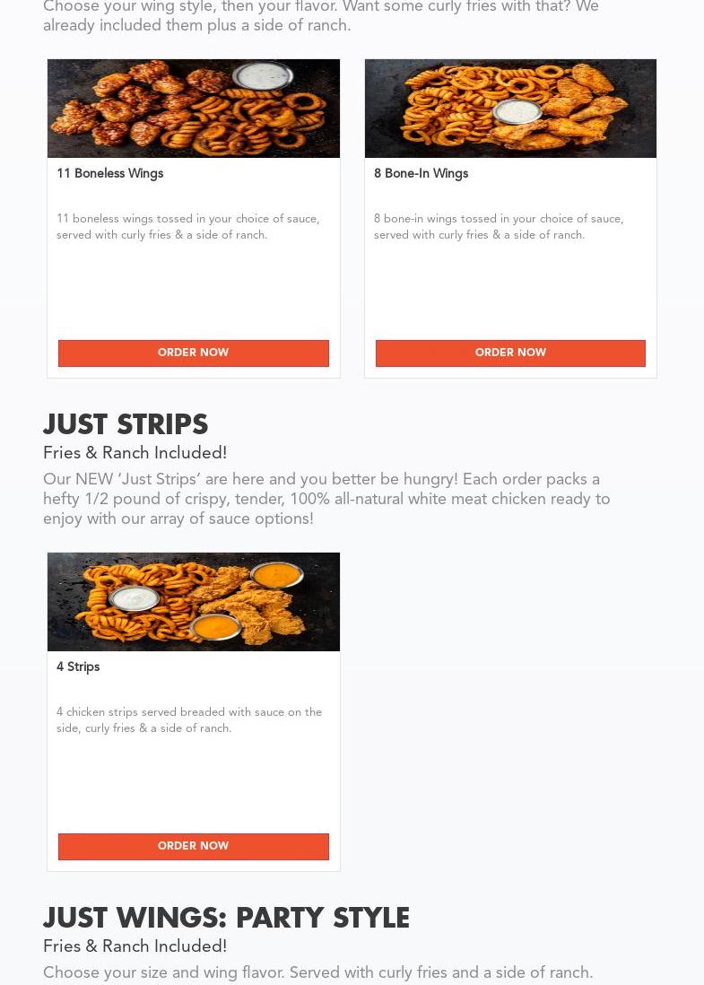This screenshot has width=704, height=985.
Task: Click Fries & Ranch Included under Party Style
Action: coord(135,946)
